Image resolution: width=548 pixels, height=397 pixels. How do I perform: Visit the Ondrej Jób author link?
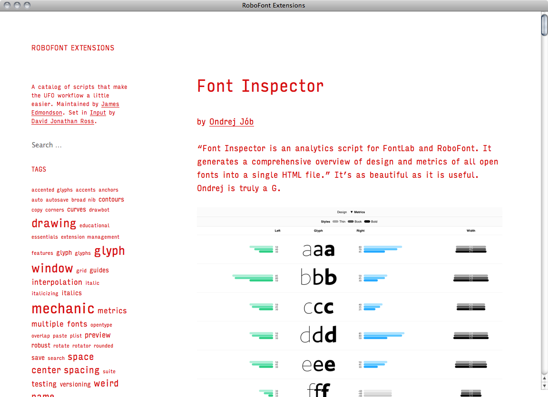coord(231,122)
